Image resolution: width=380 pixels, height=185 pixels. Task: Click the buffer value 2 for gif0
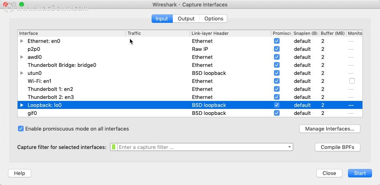click(322, 113)
